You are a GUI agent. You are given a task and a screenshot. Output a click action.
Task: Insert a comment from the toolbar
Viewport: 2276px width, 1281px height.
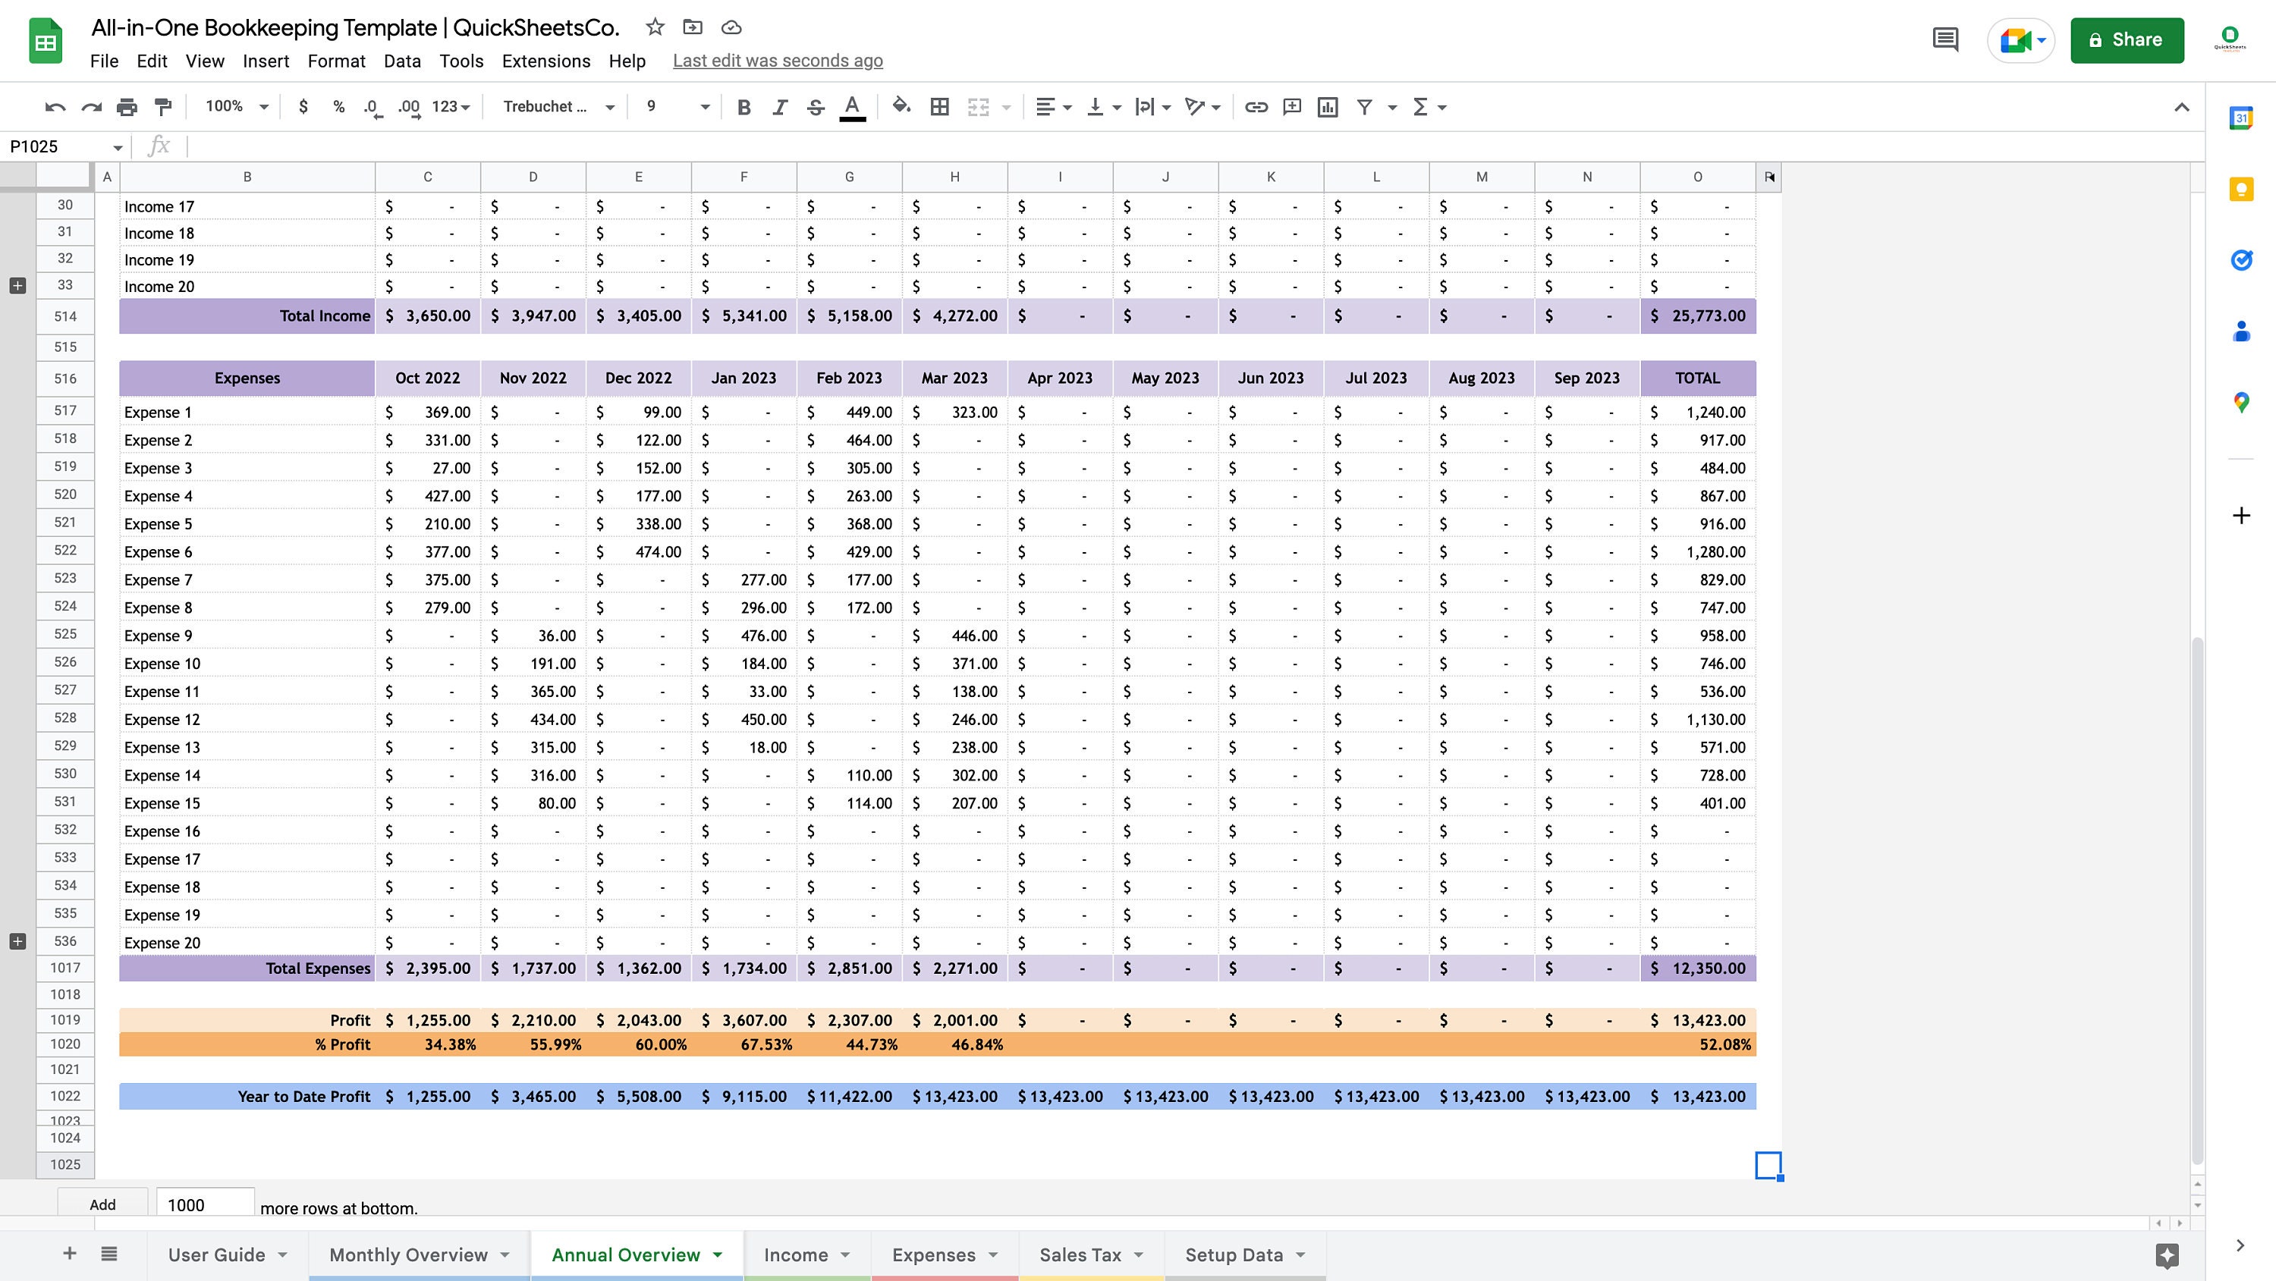click(x=1292, y=107)
